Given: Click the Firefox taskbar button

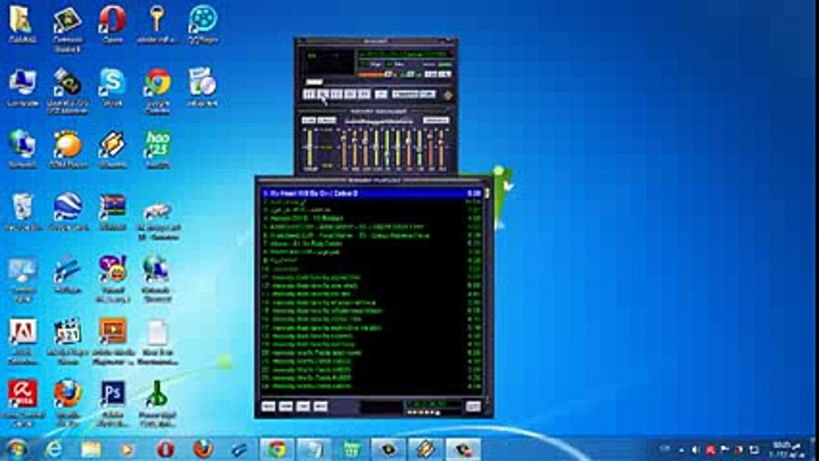Looking at the screenshot, I should coord(203,449).
